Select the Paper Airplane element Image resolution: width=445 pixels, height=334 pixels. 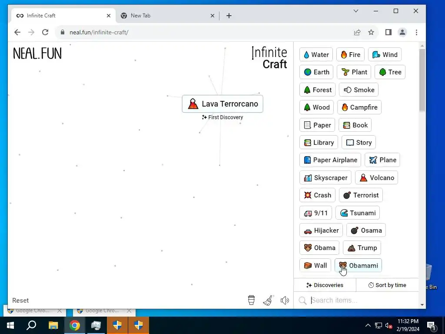click(x=330, y=160)
